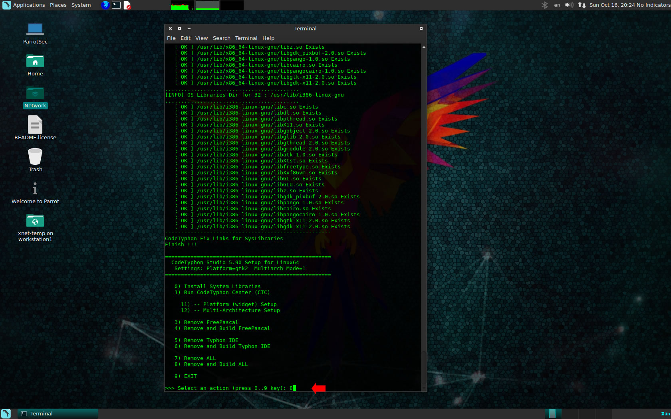Click the terminal scrollbar up arrow
Viewport: 671px width, 419px height.
(424, 47)
